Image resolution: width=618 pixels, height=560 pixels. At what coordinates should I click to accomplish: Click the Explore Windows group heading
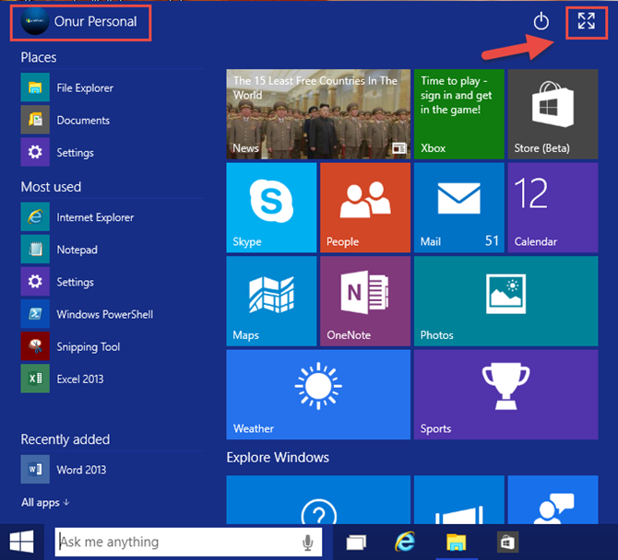(x=278, y=457)
